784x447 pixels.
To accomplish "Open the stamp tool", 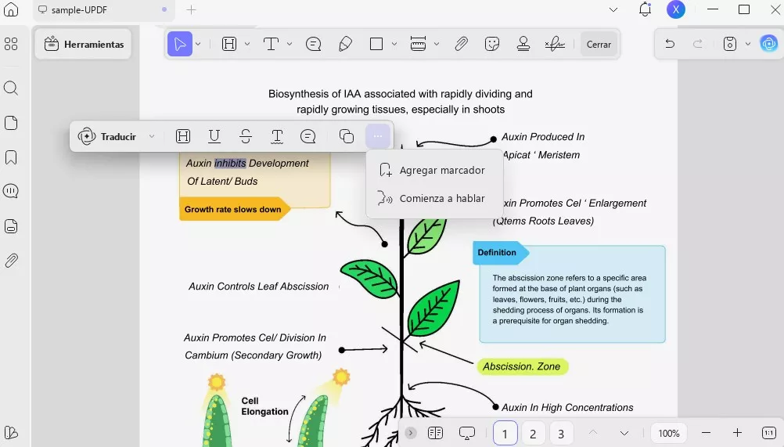I will point(523,44).
